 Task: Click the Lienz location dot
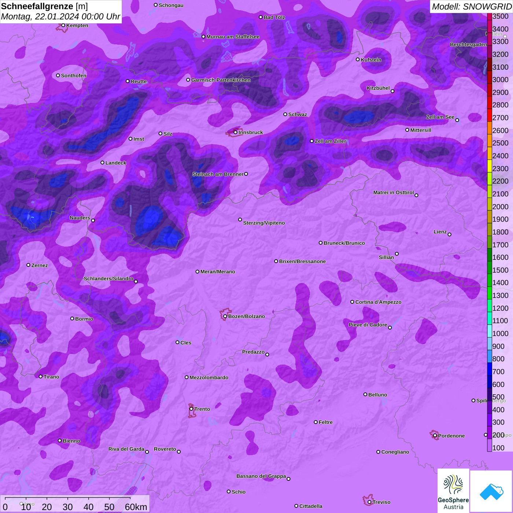pos(450,235)
